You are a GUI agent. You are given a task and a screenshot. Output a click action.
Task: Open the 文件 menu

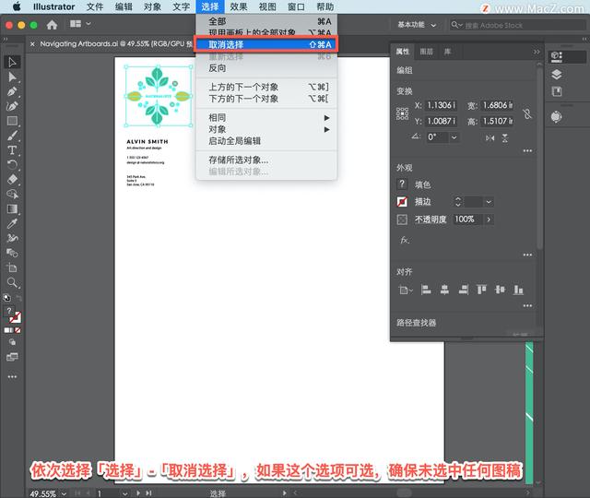point(95,6)
